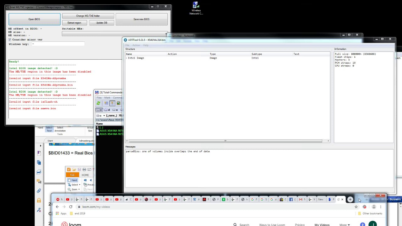Click the highlighted view-mode icon in Total Commander
This screenshot has height=226, width=402.
tap(112, 103)
